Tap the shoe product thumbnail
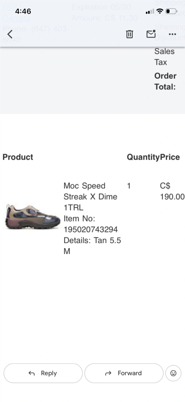185x402 pixels. pos(33,217)
